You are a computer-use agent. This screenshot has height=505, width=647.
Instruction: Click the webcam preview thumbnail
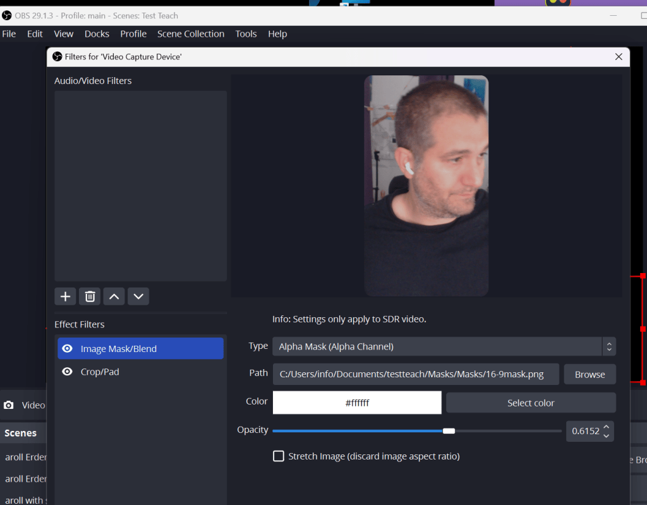[426, 185]
